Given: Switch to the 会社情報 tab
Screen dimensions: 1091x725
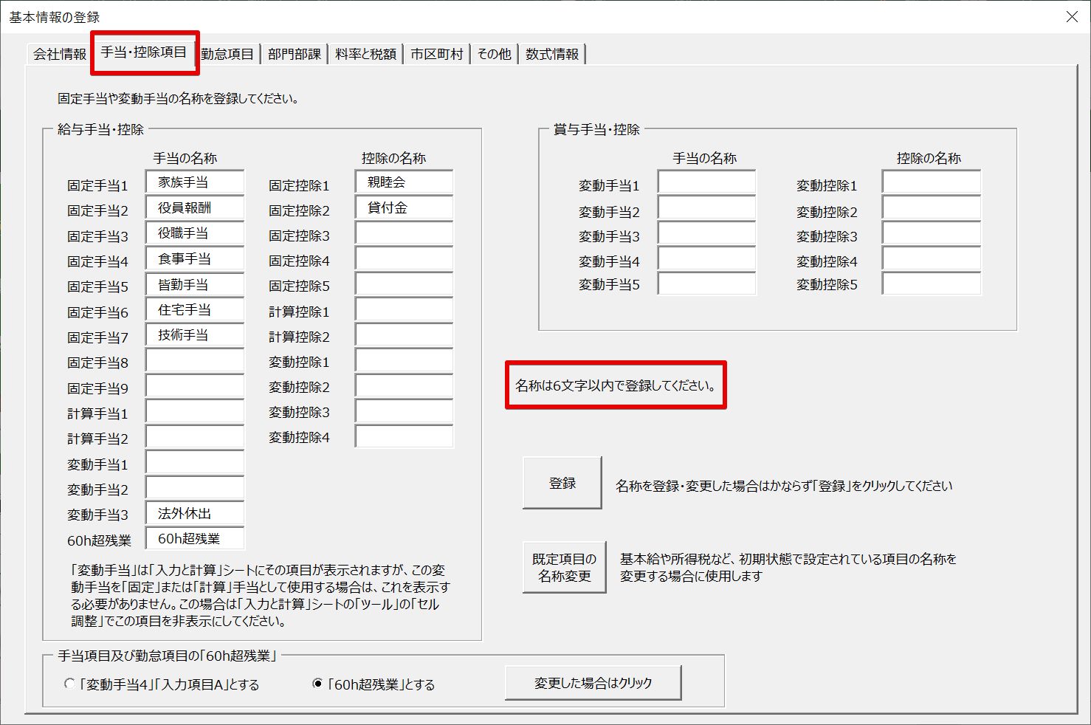Looking at the screenshot, I should point(59,54).
